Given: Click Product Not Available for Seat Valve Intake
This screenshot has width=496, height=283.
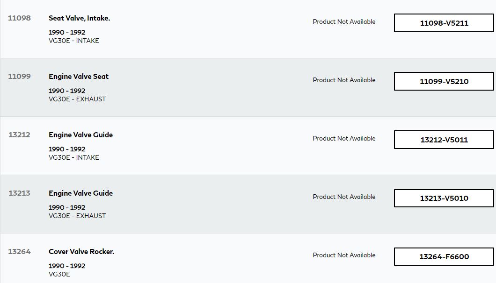Looking at the screenshot, I should [x=344, y=21].
